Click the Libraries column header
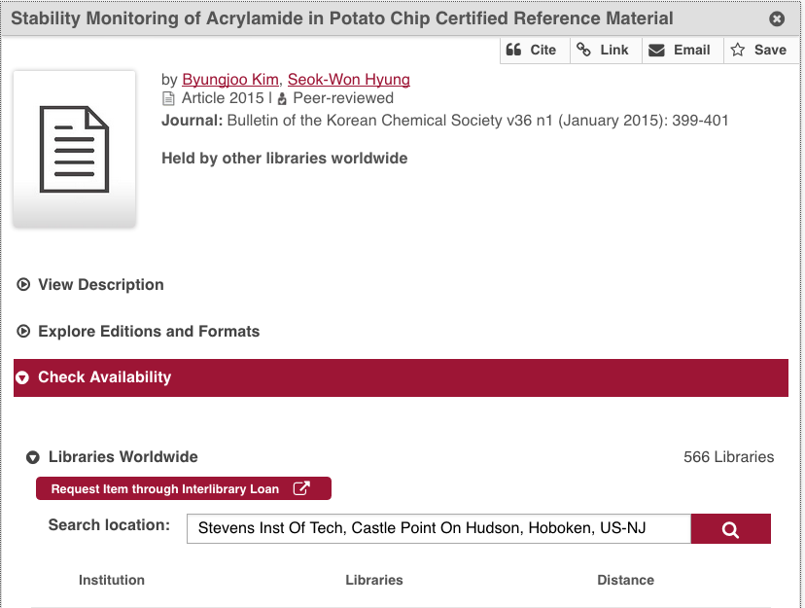805x608 pixels. tap(373, 580)
